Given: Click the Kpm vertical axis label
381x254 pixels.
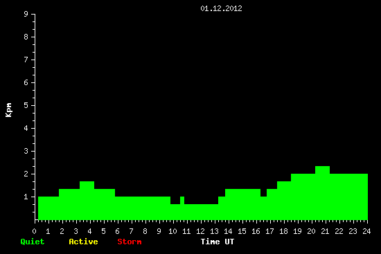Looking at the screenshot, I should (9, 110).
